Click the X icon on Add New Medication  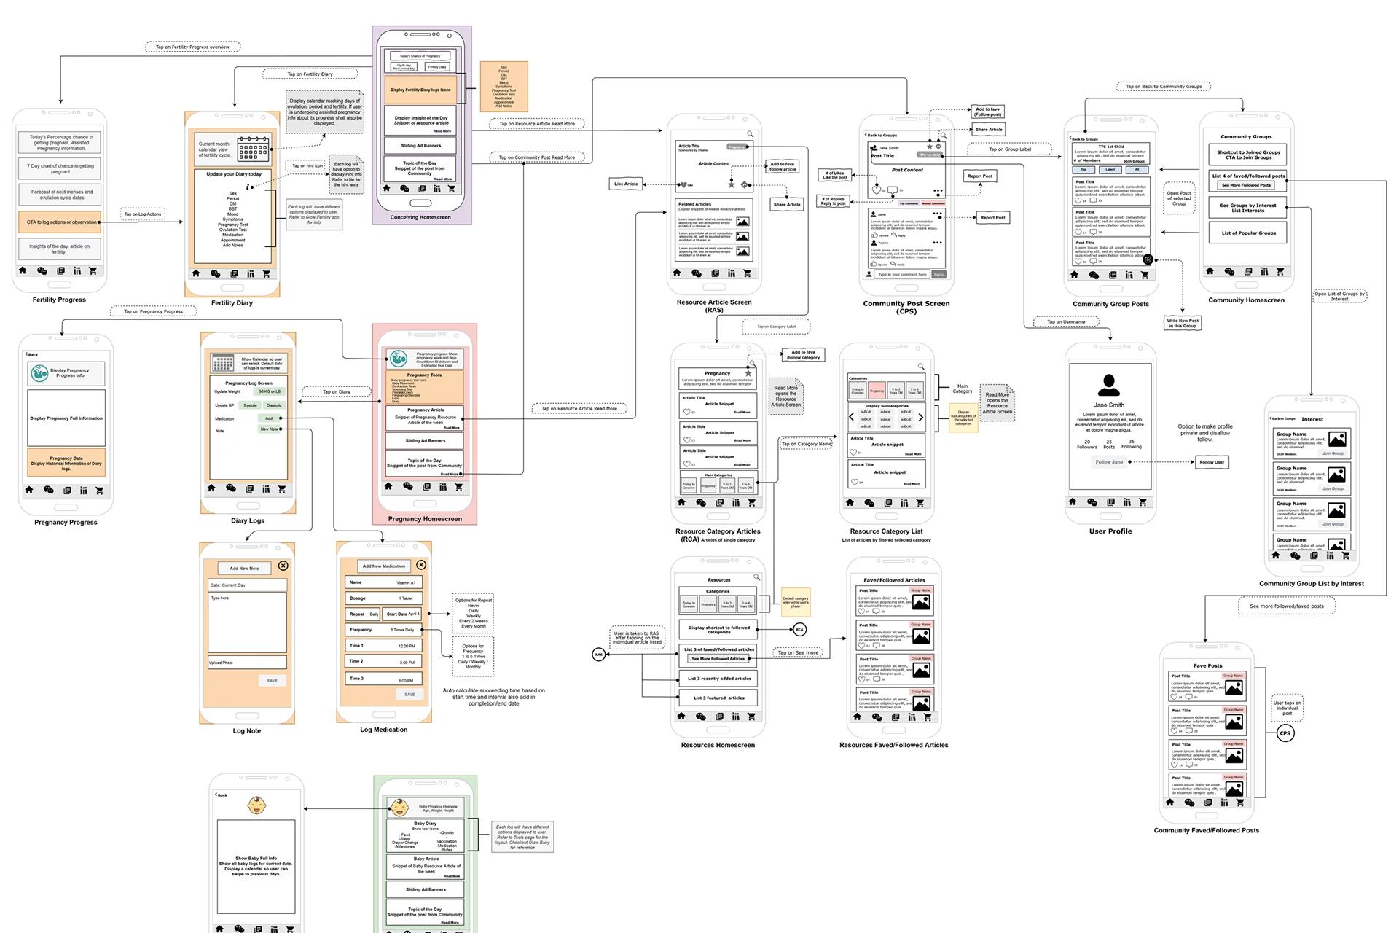pyautogui.click(x=421, y=565)
